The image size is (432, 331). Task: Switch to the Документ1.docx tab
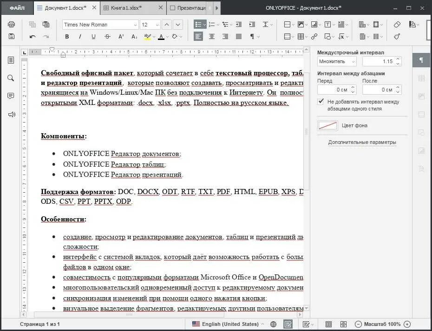click(65, 8)
